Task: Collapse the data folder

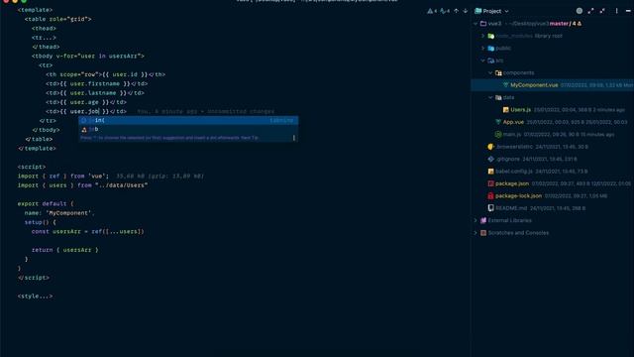Action: click(490, 97)
